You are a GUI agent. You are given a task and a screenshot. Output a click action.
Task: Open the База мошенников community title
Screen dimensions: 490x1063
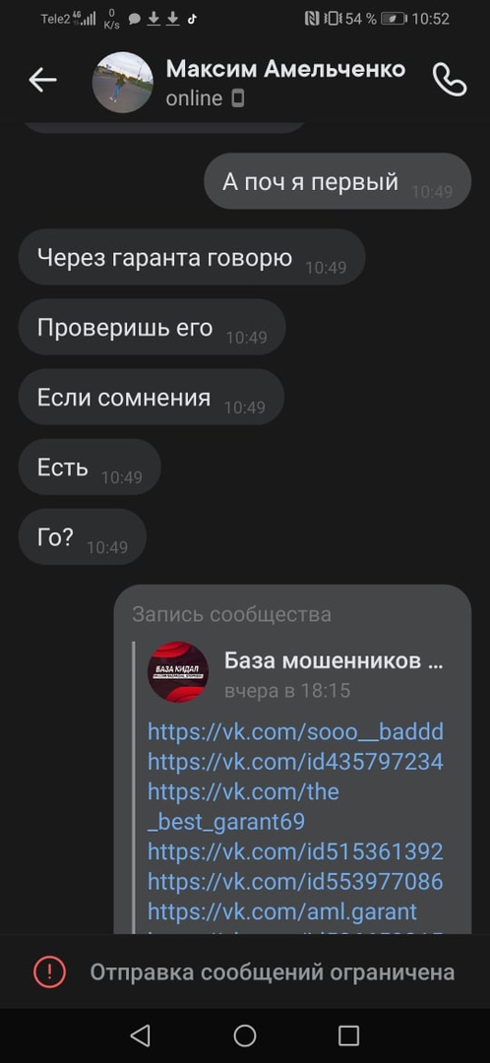[334, 660]
